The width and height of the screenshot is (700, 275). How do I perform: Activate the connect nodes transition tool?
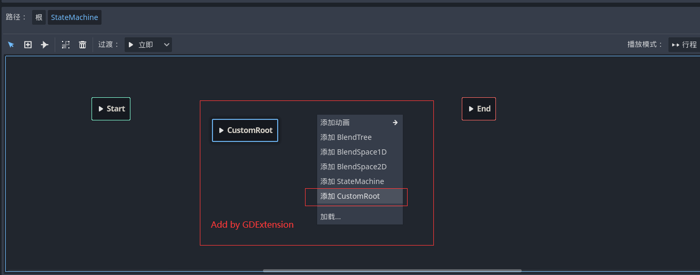pyautogui.click(x=45, y=45)
